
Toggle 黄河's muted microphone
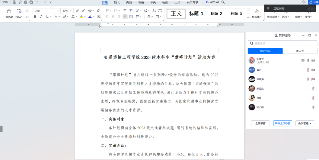click(308, 70)
